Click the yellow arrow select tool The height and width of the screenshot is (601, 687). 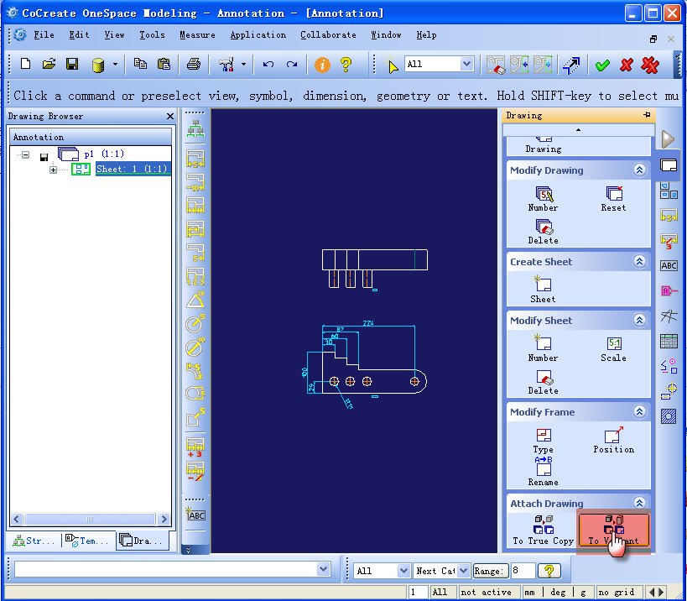coord(392,65)
